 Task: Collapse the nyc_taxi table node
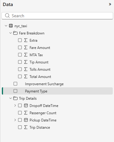click(6, 26)
